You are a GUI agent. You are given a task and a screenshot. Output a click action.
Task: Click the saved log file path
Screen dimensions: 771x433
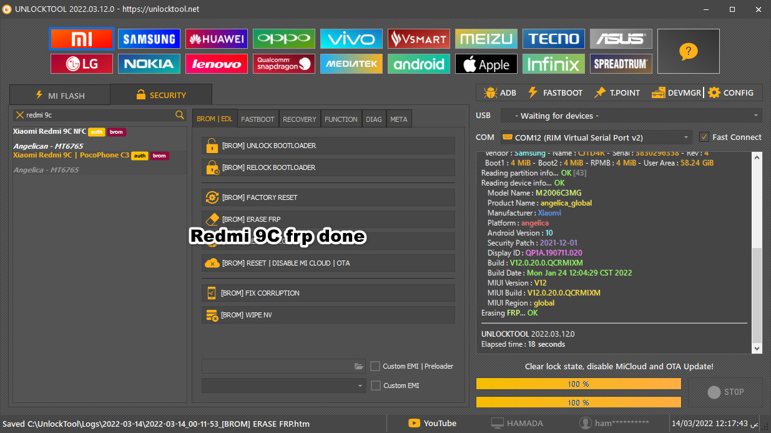coord(156,424)
